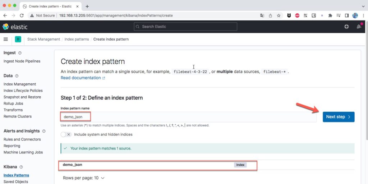Open Rules and Connectors

[x=22, y=139]
